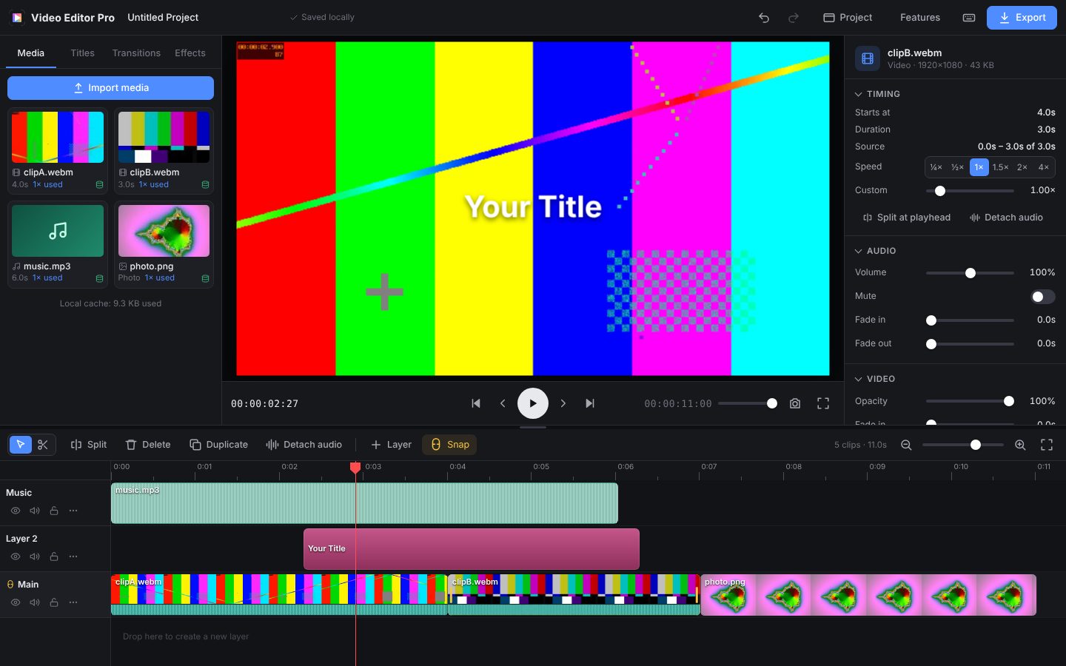The width and height of the screenshot is (1066, 666).
Task: Toggle Snap on the timeline toolbar
Action: 450,445
